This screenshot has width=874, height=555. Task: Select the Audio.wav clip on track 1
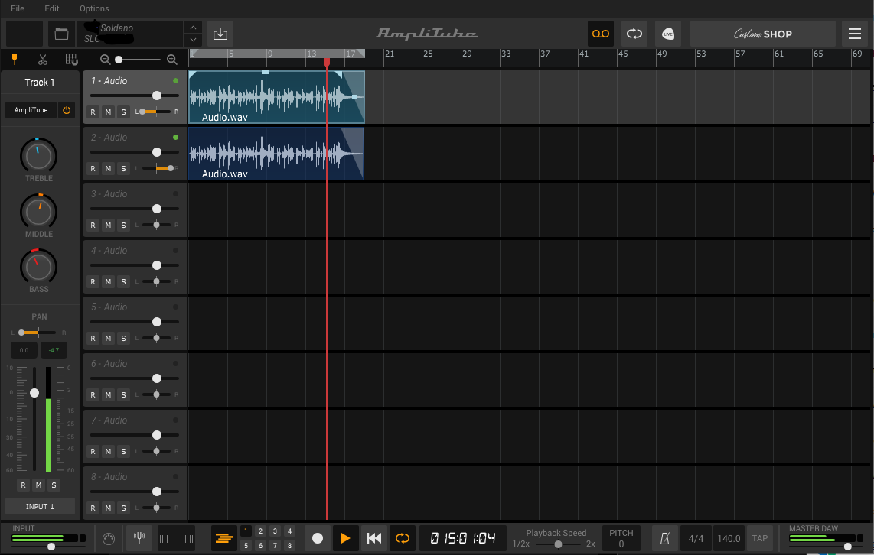276,97
